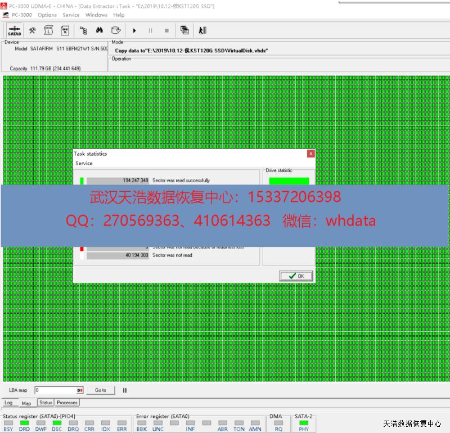This screenshot has height=433, width=450.
Task: Click the Go to button
Action: (x=100, y=390)
